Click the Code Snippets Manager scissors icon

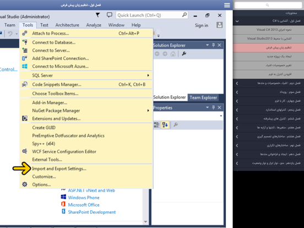coord(25,84)
